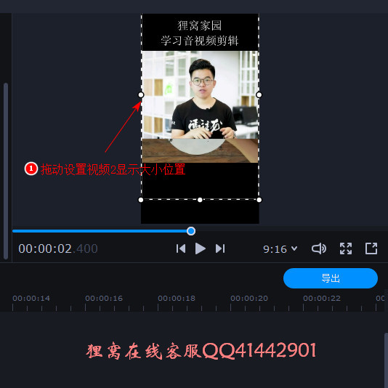Image resolution: width=388 pixels, height=388 pixels.
Task: Jump to the previous frame
Action: pyautogui.click(x=181, y=248)
